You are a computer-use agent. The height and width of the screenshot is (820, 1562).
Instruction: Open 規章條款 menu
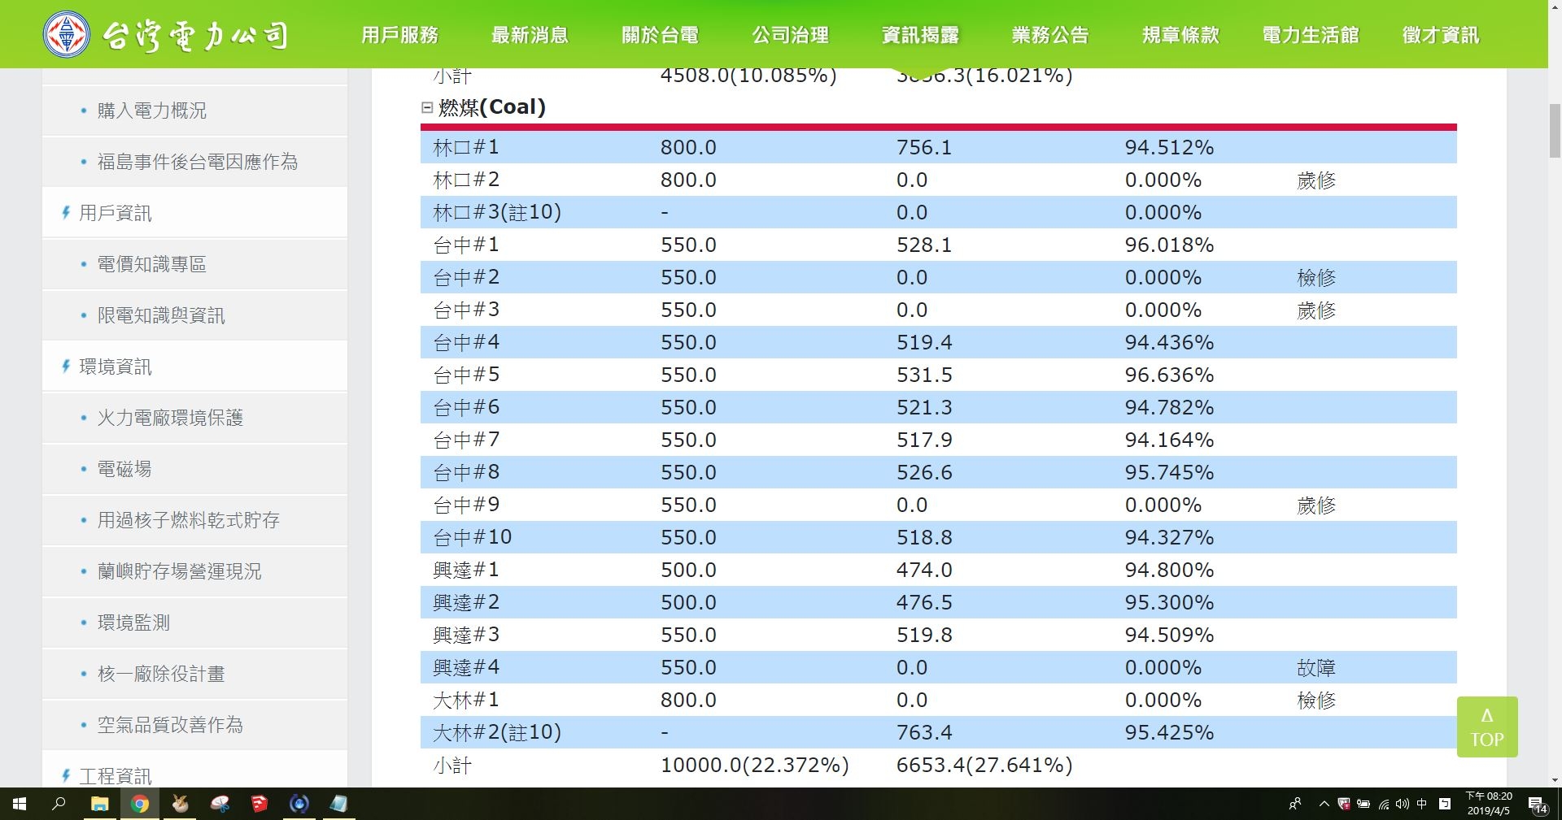pyautogui.click(x=1180, y=35)
